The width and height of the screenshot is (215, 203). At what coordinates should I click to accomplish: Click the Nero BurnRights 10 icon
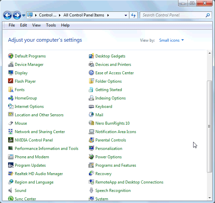point(91,123)
